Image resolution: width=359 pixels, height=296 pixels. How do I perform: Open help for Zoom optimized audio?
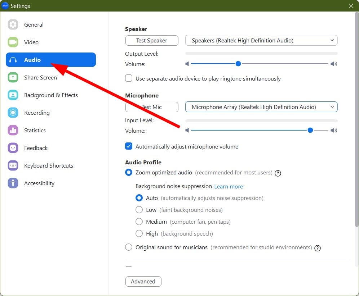[278, 173]
